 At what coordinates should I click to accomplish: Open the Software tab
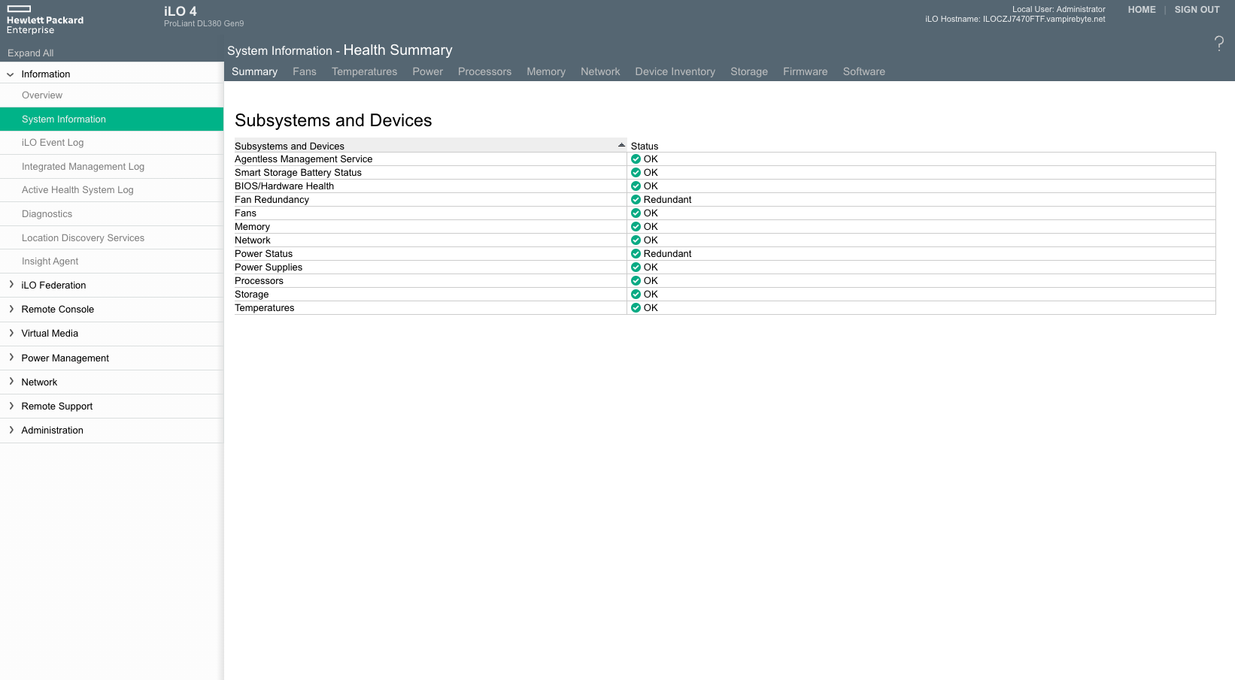[863, 71]
